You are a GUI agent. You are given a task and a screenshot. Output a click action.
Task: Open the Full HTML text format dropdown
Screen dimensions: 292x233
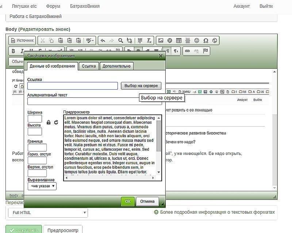(48, 213)
